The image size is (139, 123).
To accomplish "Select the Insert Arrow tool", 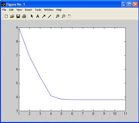I will pos(44,16).
